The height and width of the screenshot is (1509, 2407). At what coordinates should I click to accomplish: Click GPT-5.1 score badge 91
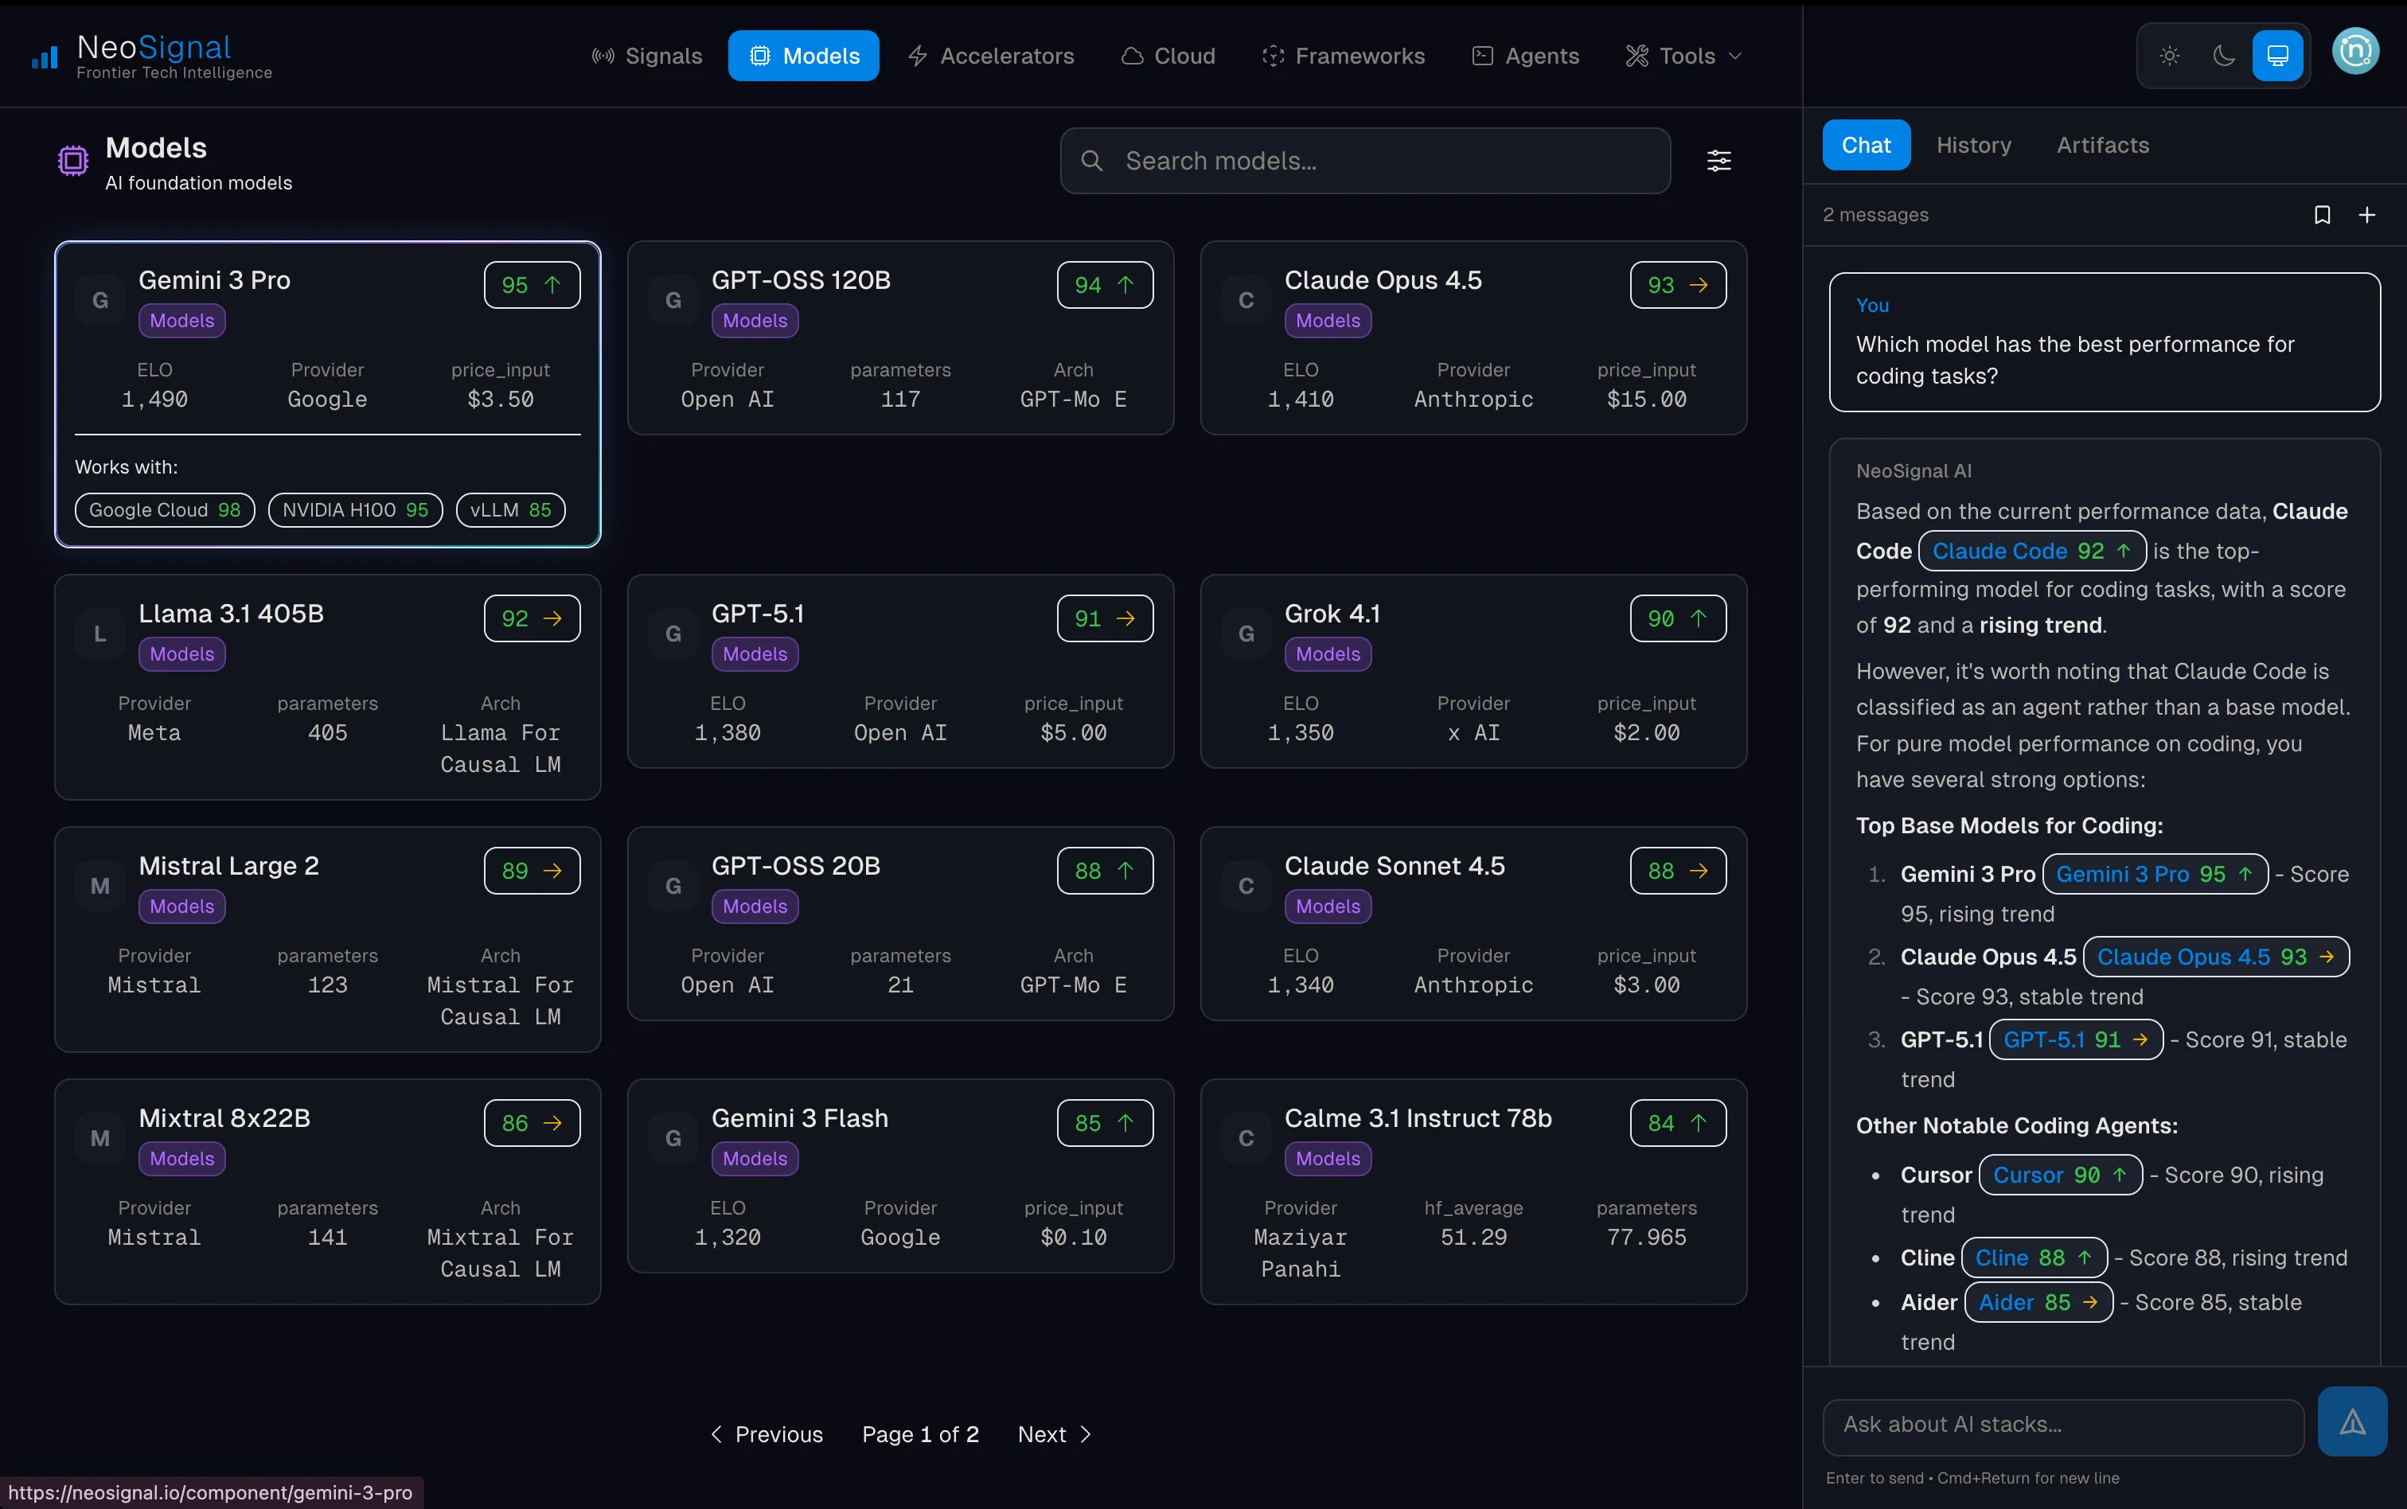(x=1105, y=618)
